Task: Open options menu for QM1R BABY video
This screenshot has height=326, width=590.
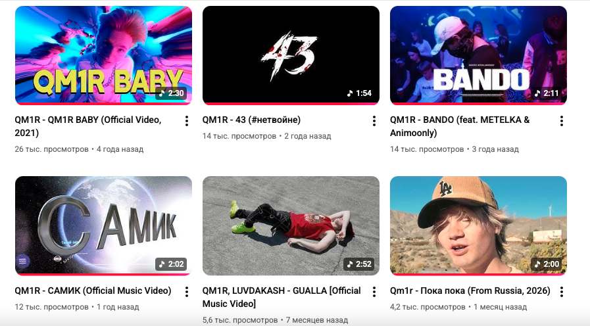Action: tap(187, 121)
